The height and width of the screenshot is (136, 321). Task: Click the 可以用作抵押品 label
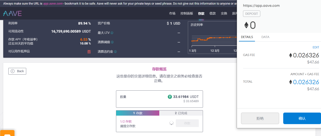19,51
